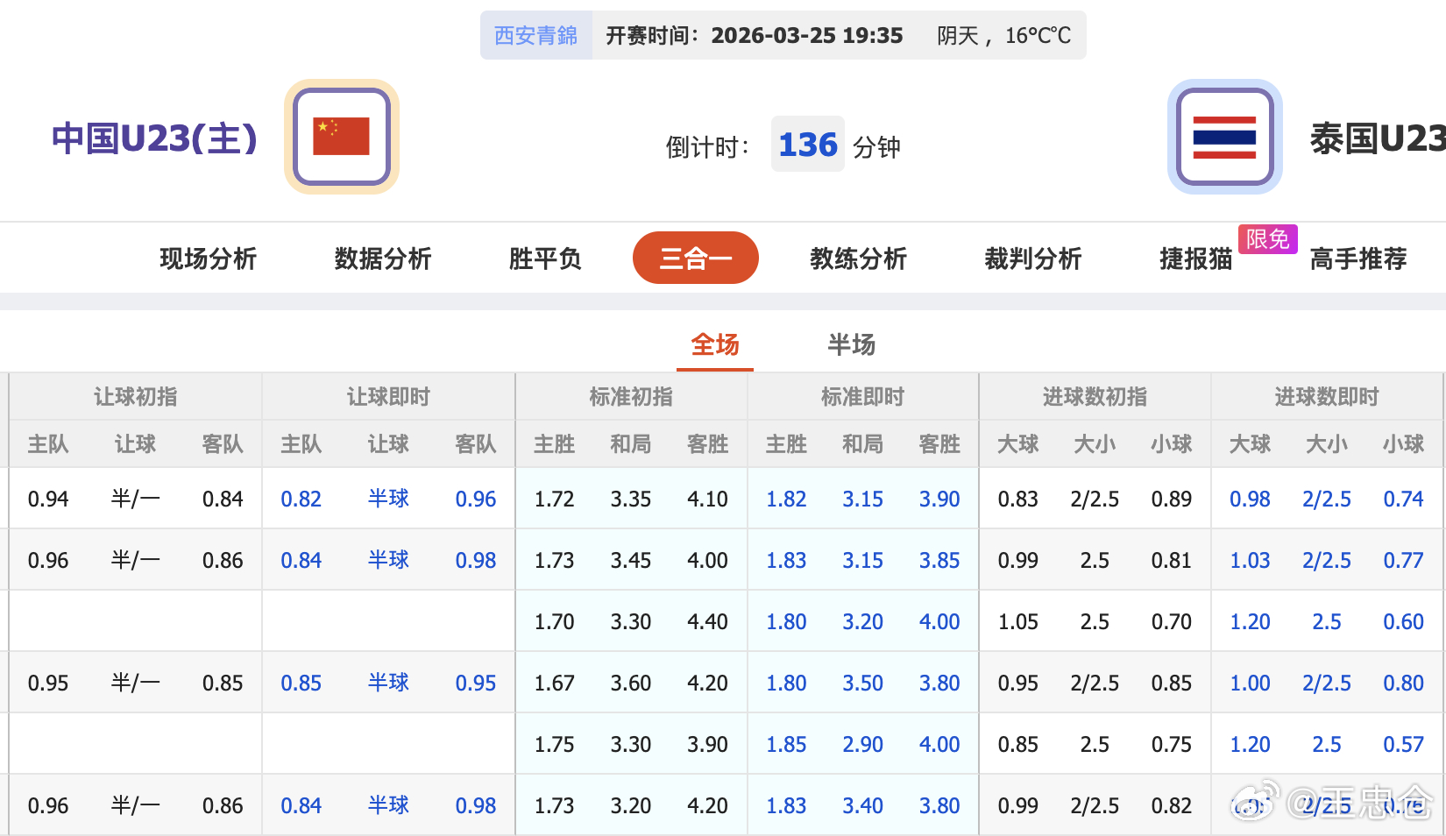This screenshot has width=1446, height=836.
Task: Open the 教练分析 section
Action: tap(858, 259)
